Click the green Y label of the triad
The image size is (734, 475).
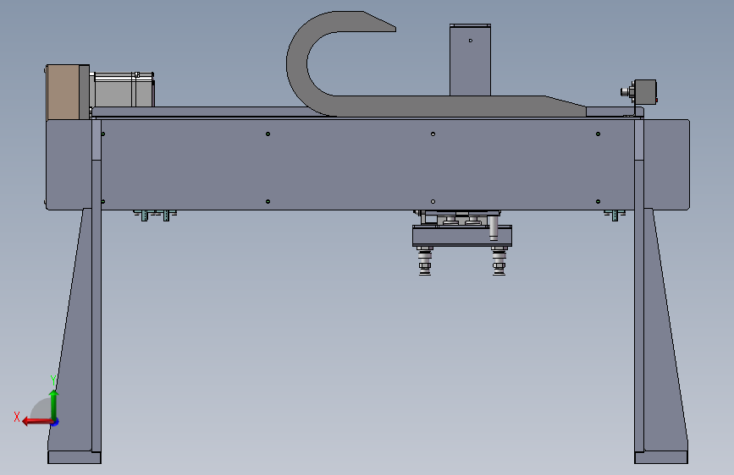[53, 380]
